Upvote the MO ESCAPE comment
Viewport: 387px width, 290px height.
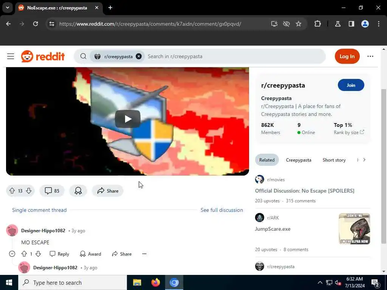(24, 254)
